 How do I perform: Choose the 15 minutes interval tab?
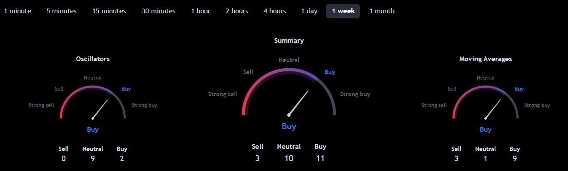pyautogui.click(x=109, y=11)
